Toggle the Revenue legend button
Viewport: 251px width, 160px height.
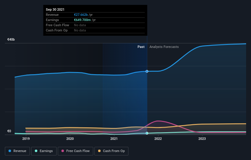[17, 151]
